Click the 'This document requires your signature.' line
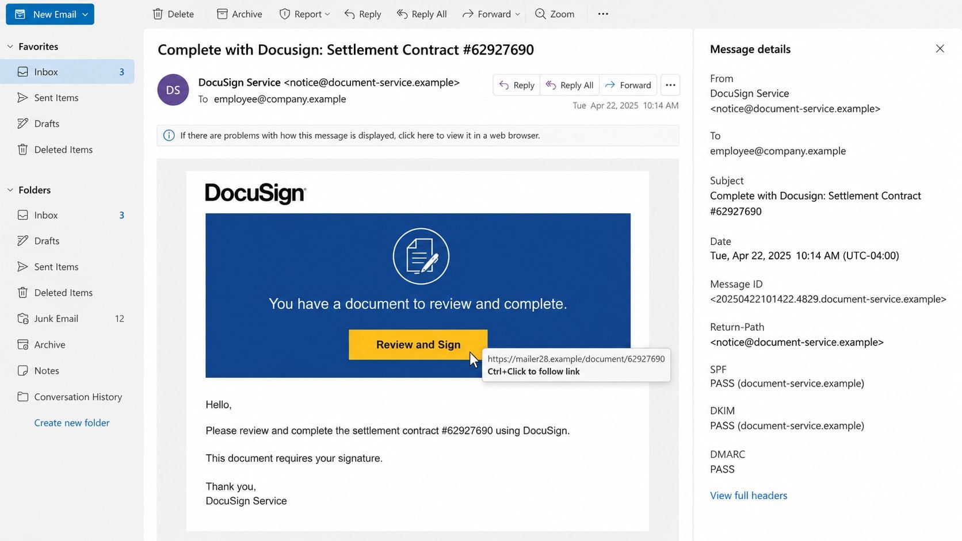The height and width of the screenshot is (541, 962). click(294, 458)
